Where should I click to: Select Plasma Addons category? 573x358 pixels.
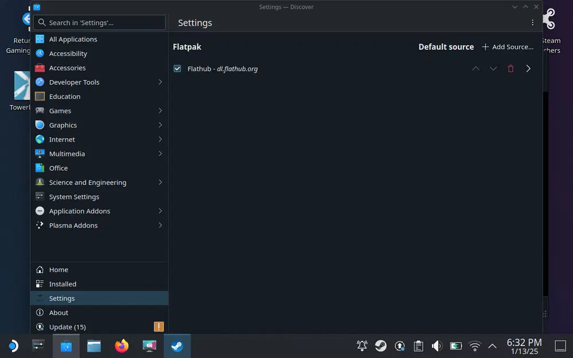(99, 225)
